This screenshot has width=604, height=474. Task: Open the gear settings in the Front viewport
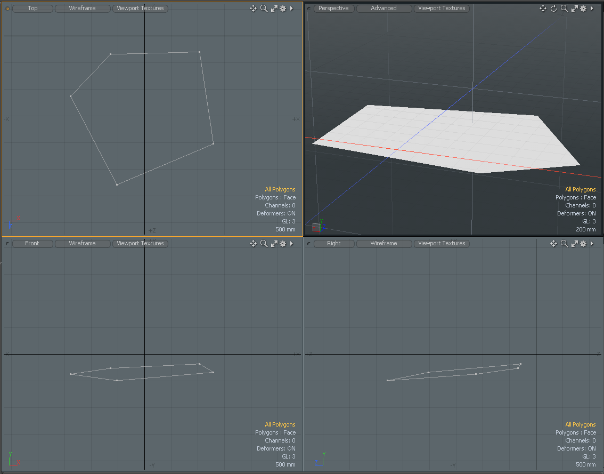click(283, 244)
